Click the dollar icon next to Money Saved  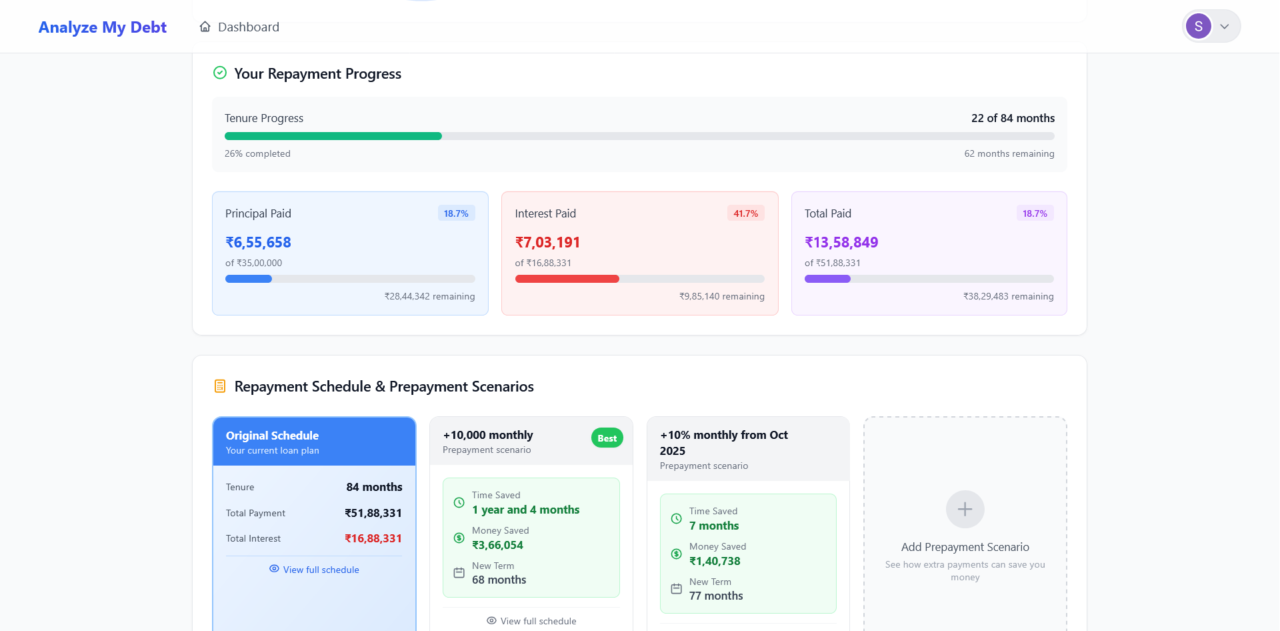458,538
